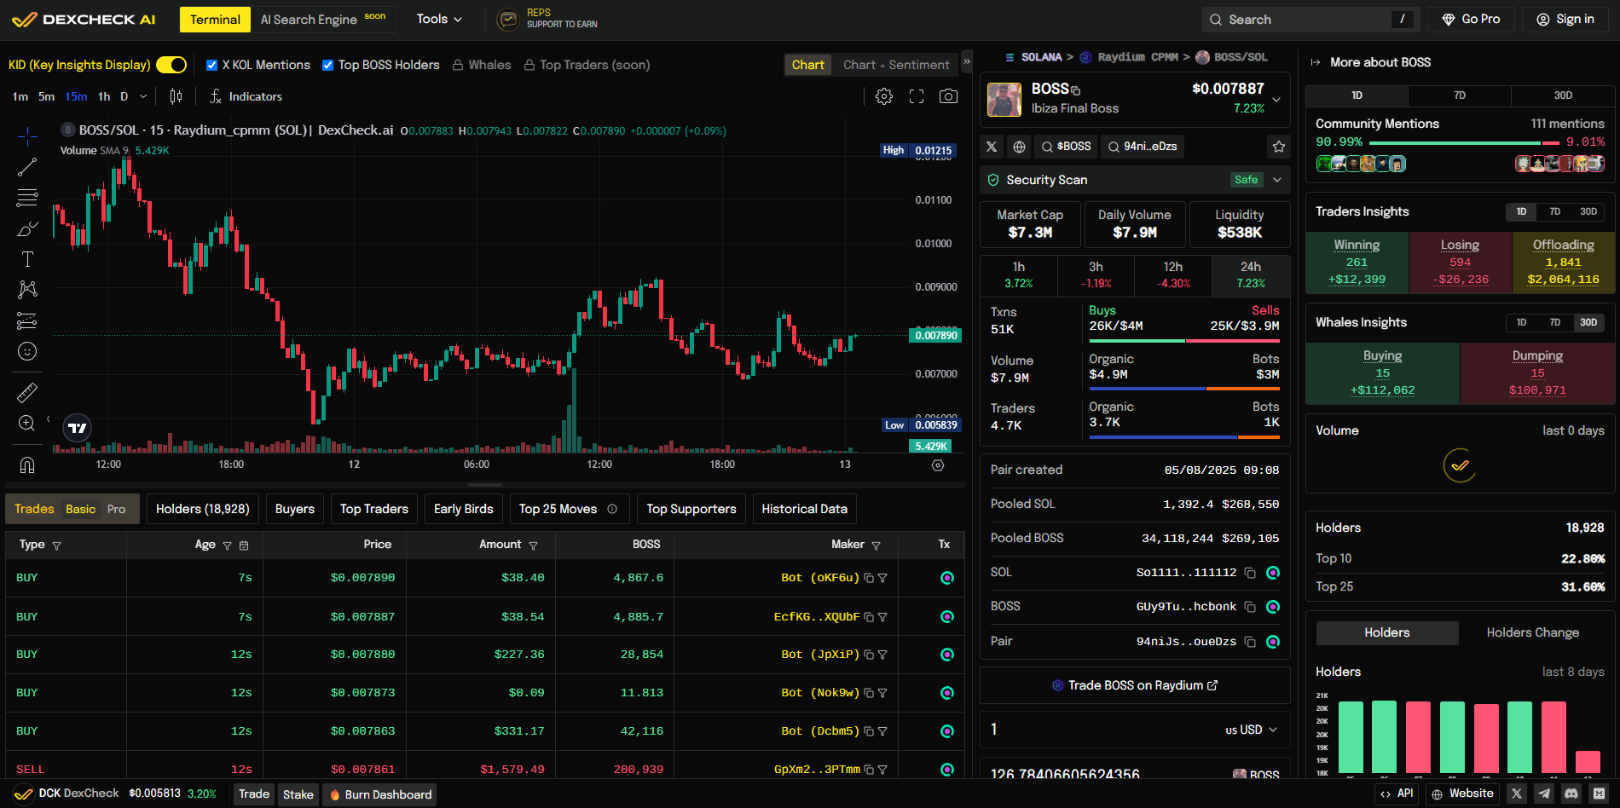Add BOSS to favorites with star icon
This screenshot has width=1620, height=808.
tap(1278, 147)
